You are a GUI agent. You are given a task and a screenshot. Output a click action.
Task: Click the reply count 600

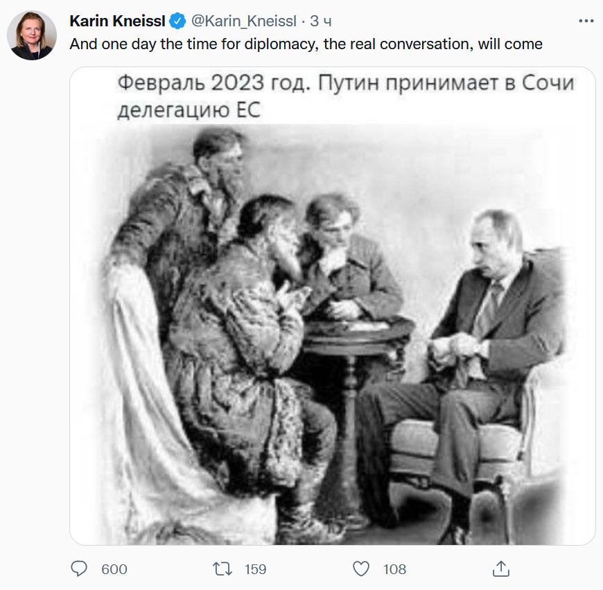click(x=114, y=569)
